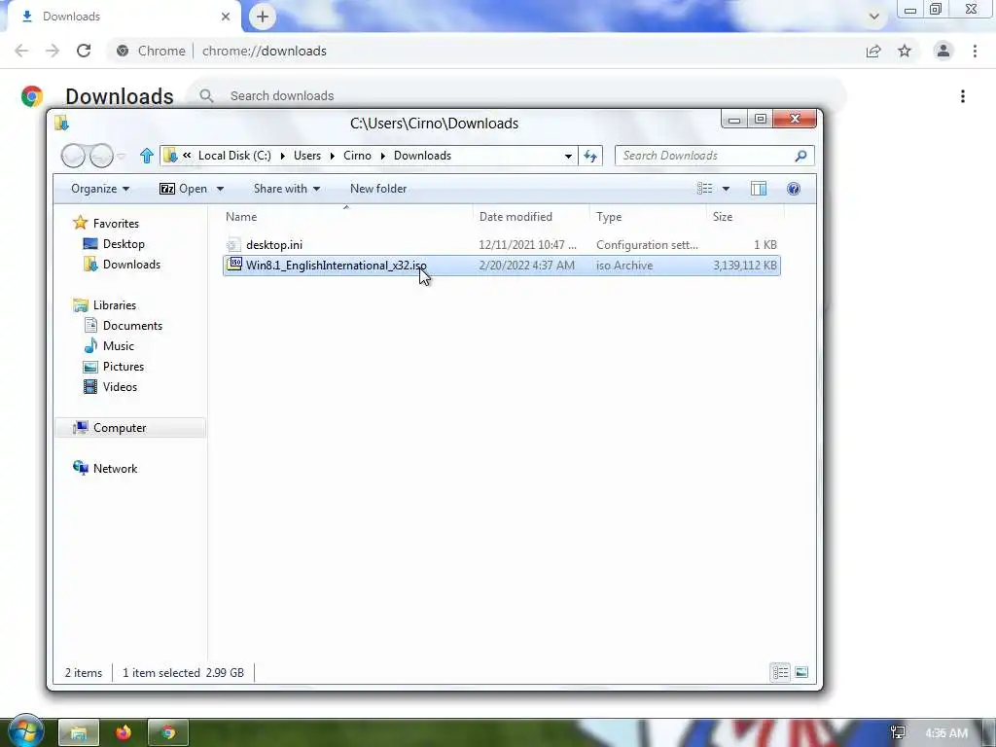The height and width of the screenshot is (747, 996).
Task: Open Chrome tab search chevron
Action: click(x=874, y=17)
